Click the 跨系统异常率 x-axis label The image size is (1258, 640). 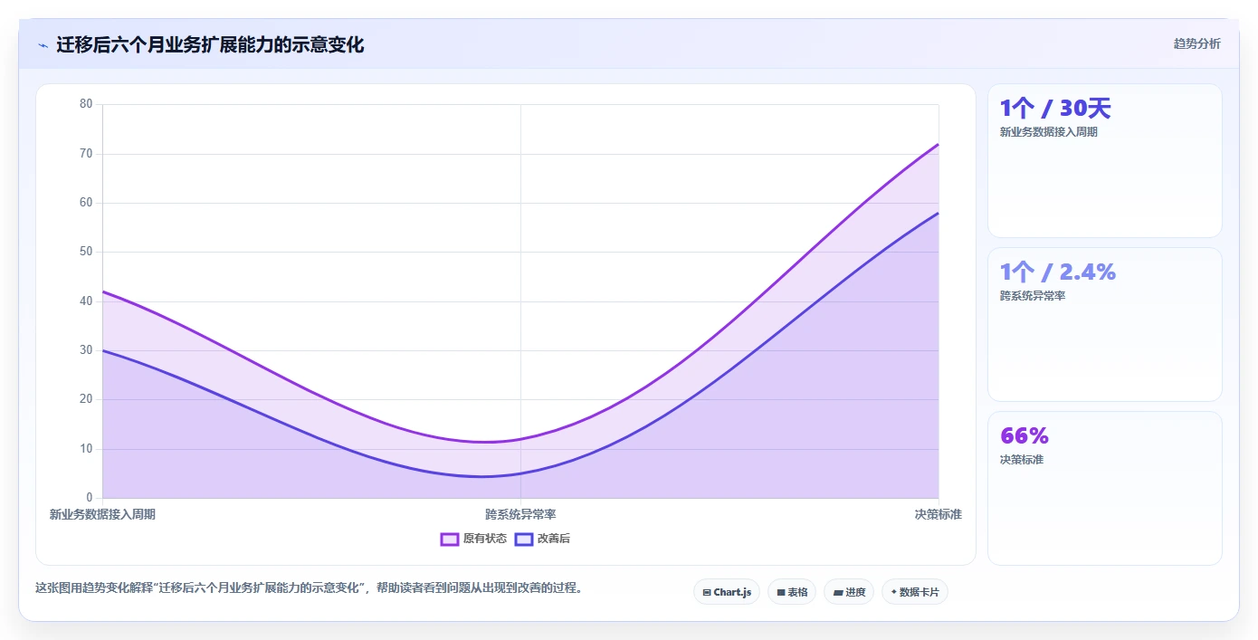[520, 514]
